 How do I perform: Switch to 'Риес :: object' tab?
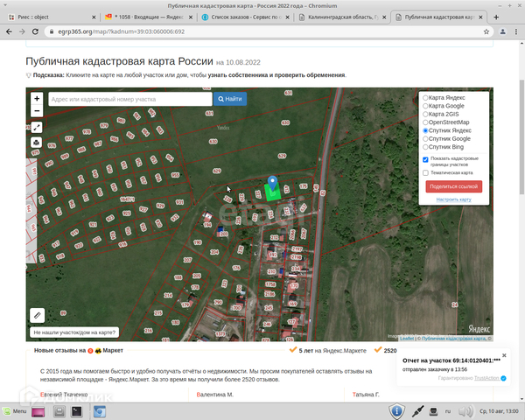[52, 17]
